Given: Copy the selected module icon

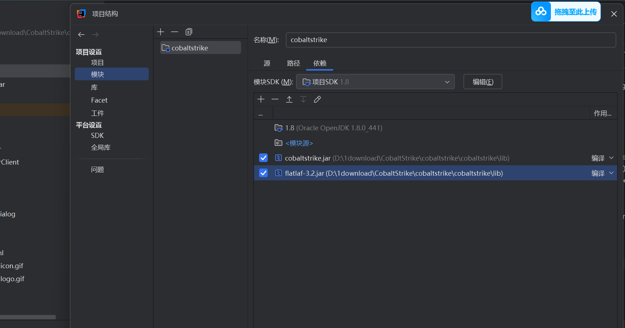Looking at the screenshot, I should coord(189,32).
